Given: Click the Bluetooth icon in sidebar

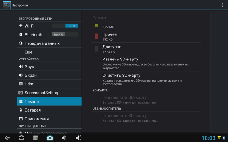Looking at the screenshot, I should (21, 34).
